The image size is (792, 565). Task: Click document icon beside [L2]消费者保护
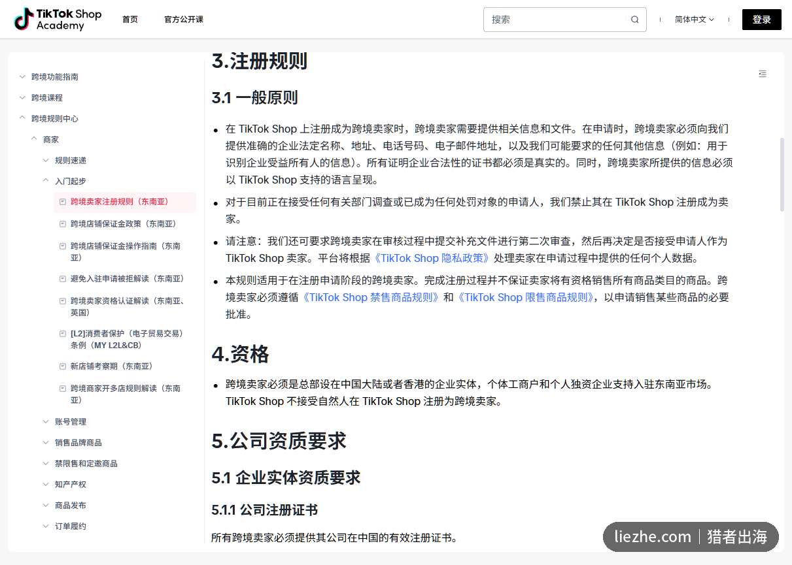[x=63, y=334]
